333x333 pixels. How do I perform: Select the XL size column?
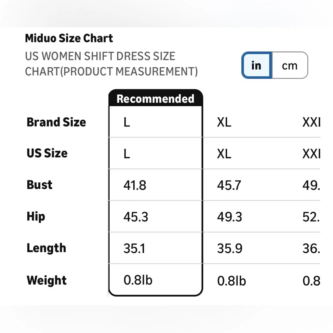[223, 122]
